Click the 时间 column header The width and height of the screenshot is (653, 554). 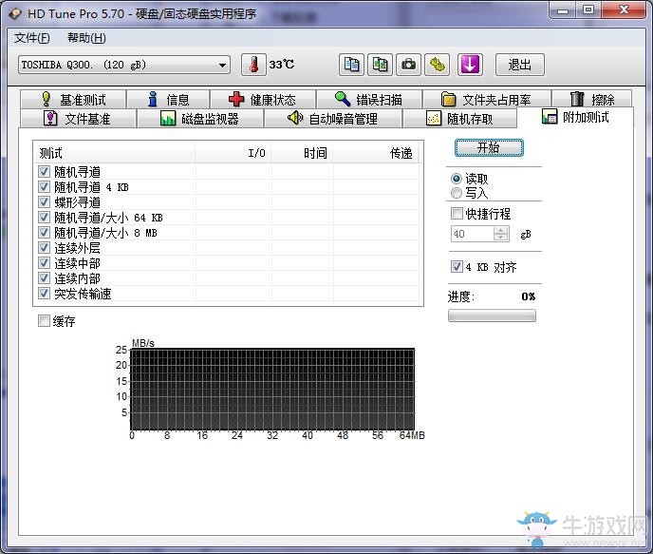(x=303, y=153)
